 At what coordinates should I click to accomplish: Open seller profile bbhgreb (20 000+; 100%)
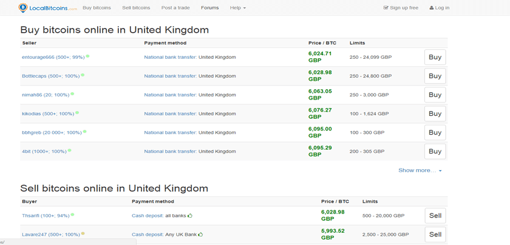(52, 133)
